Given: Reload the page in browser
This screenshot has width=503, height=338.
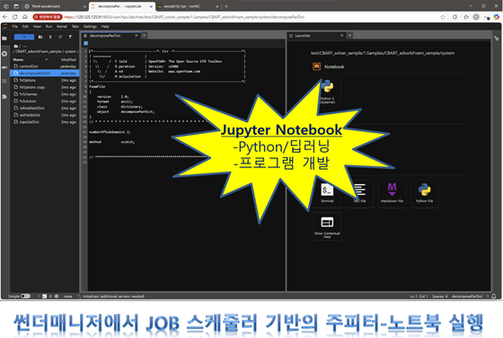Looking at the screenshot, I should click(14, 17).
